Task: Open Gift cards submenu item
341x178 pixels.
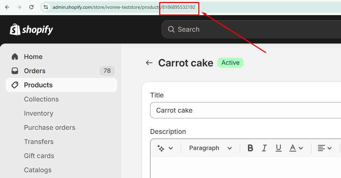Action: [x=39, y=156]
